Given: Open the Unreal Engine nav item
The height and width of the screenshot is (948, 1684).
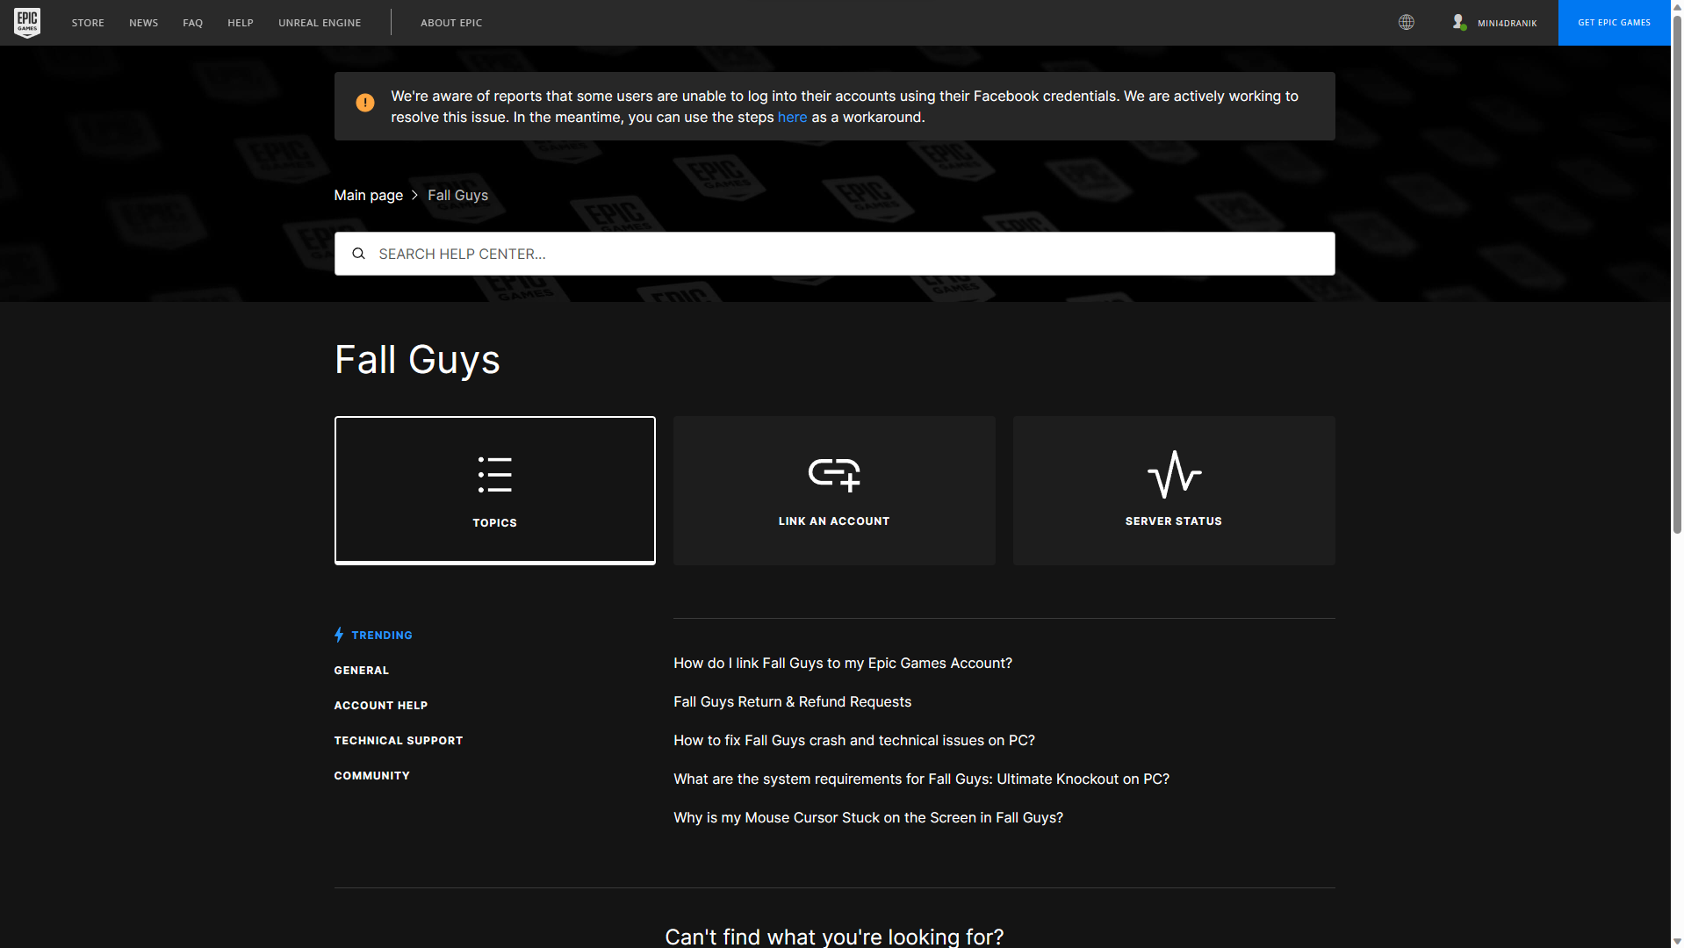Looking at the screenshot, I should pos(320,23).
